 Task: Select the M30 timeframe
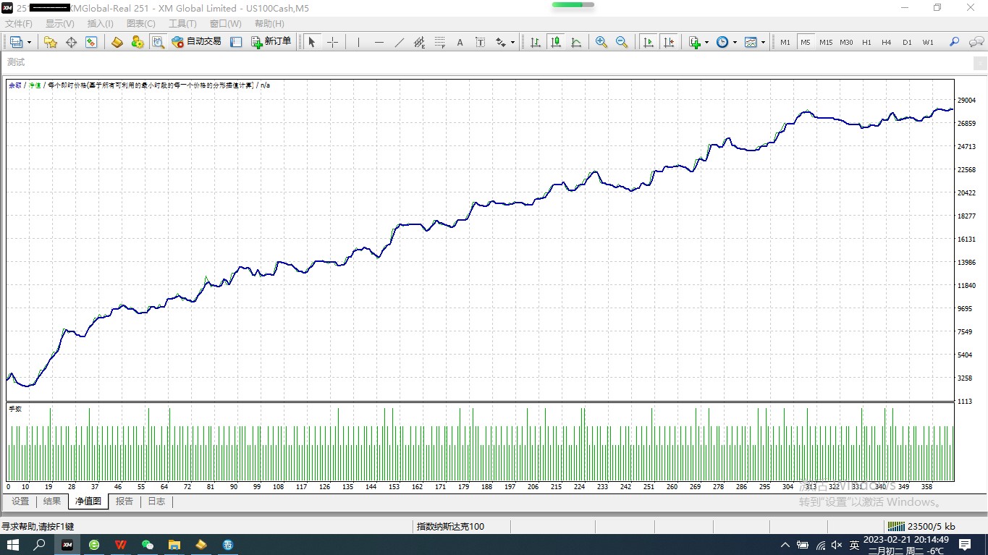[846, 42]
